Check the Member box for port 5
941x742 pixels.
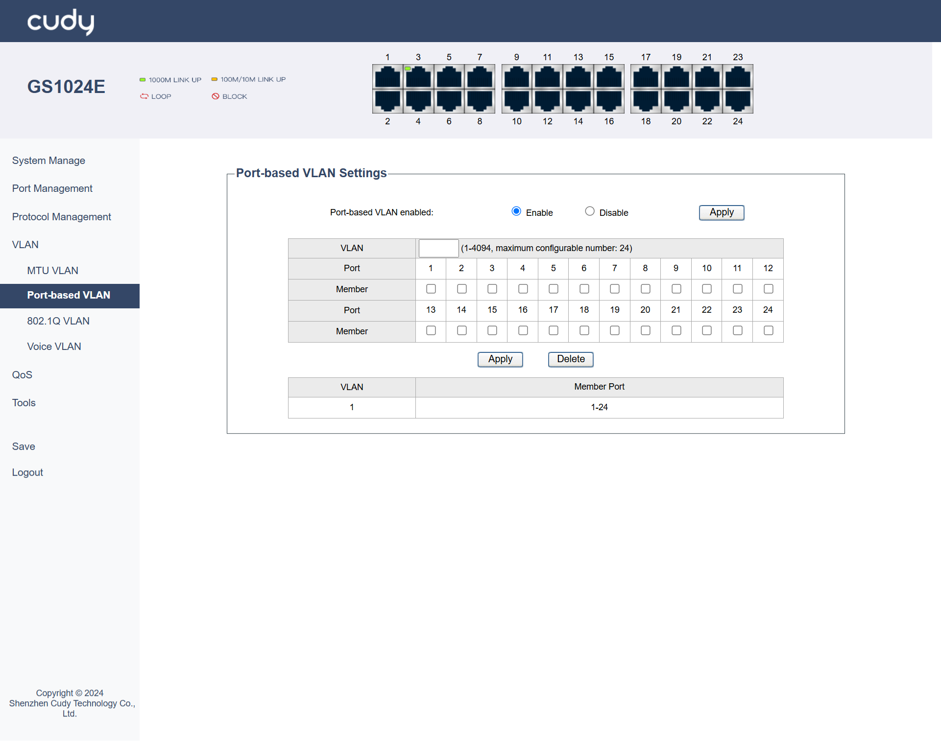coord(554,289)
